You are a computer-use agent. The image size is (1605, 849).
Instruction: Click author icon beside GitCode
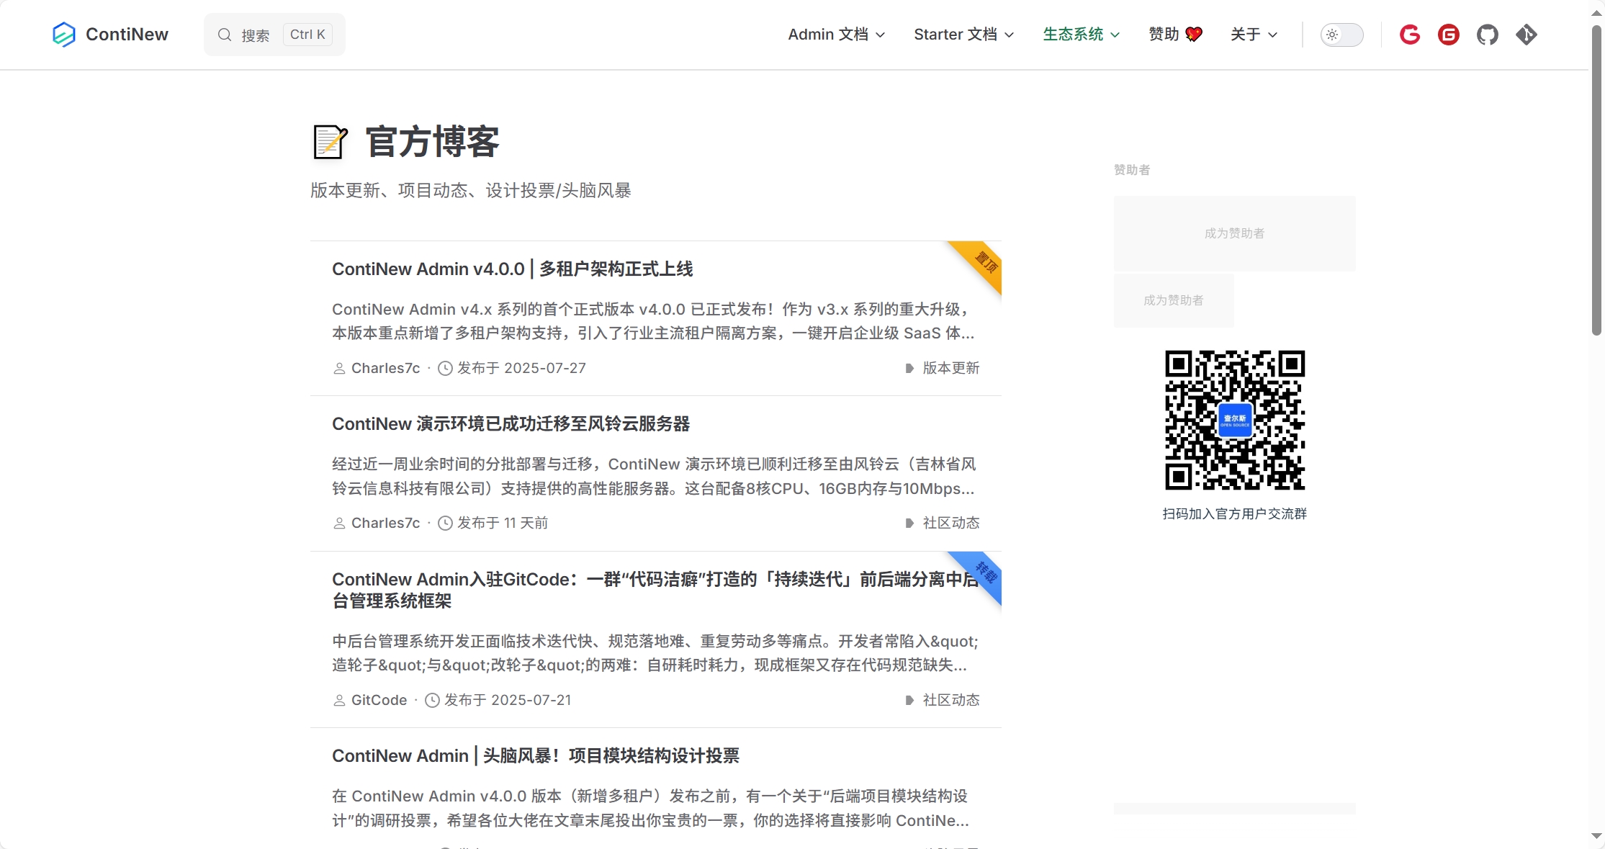339,701
